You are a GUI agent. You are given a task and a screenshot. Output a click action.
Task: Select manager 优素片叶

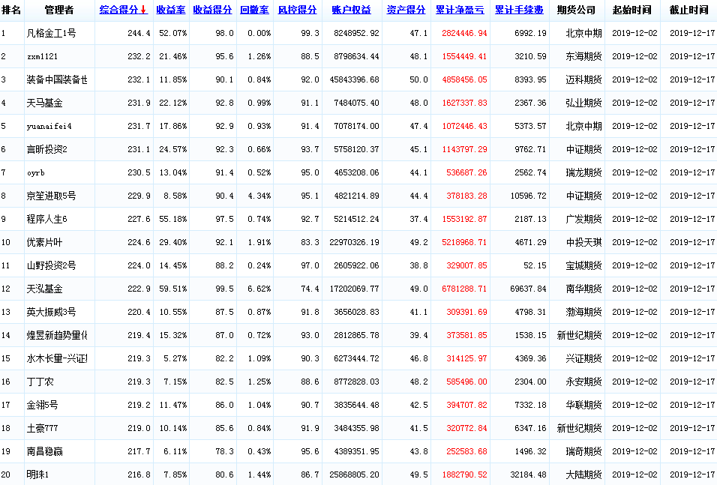coord(44,242)
